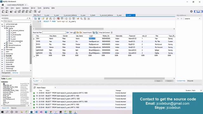
Task: Click the home screen icon
Action: pos(3,5)
